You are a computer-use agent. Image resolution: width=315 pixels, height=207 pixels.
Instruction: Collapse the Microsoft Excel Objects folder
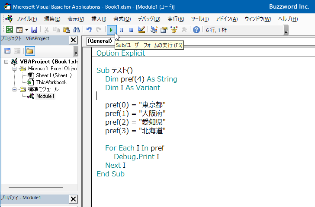pyautogui.click(x=14, y=69)
